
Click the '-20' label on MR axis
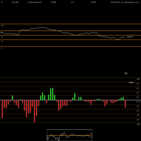138,106
